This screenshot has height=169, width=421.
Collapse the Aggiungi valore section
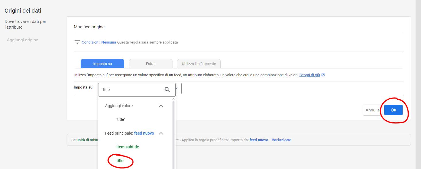161,106
